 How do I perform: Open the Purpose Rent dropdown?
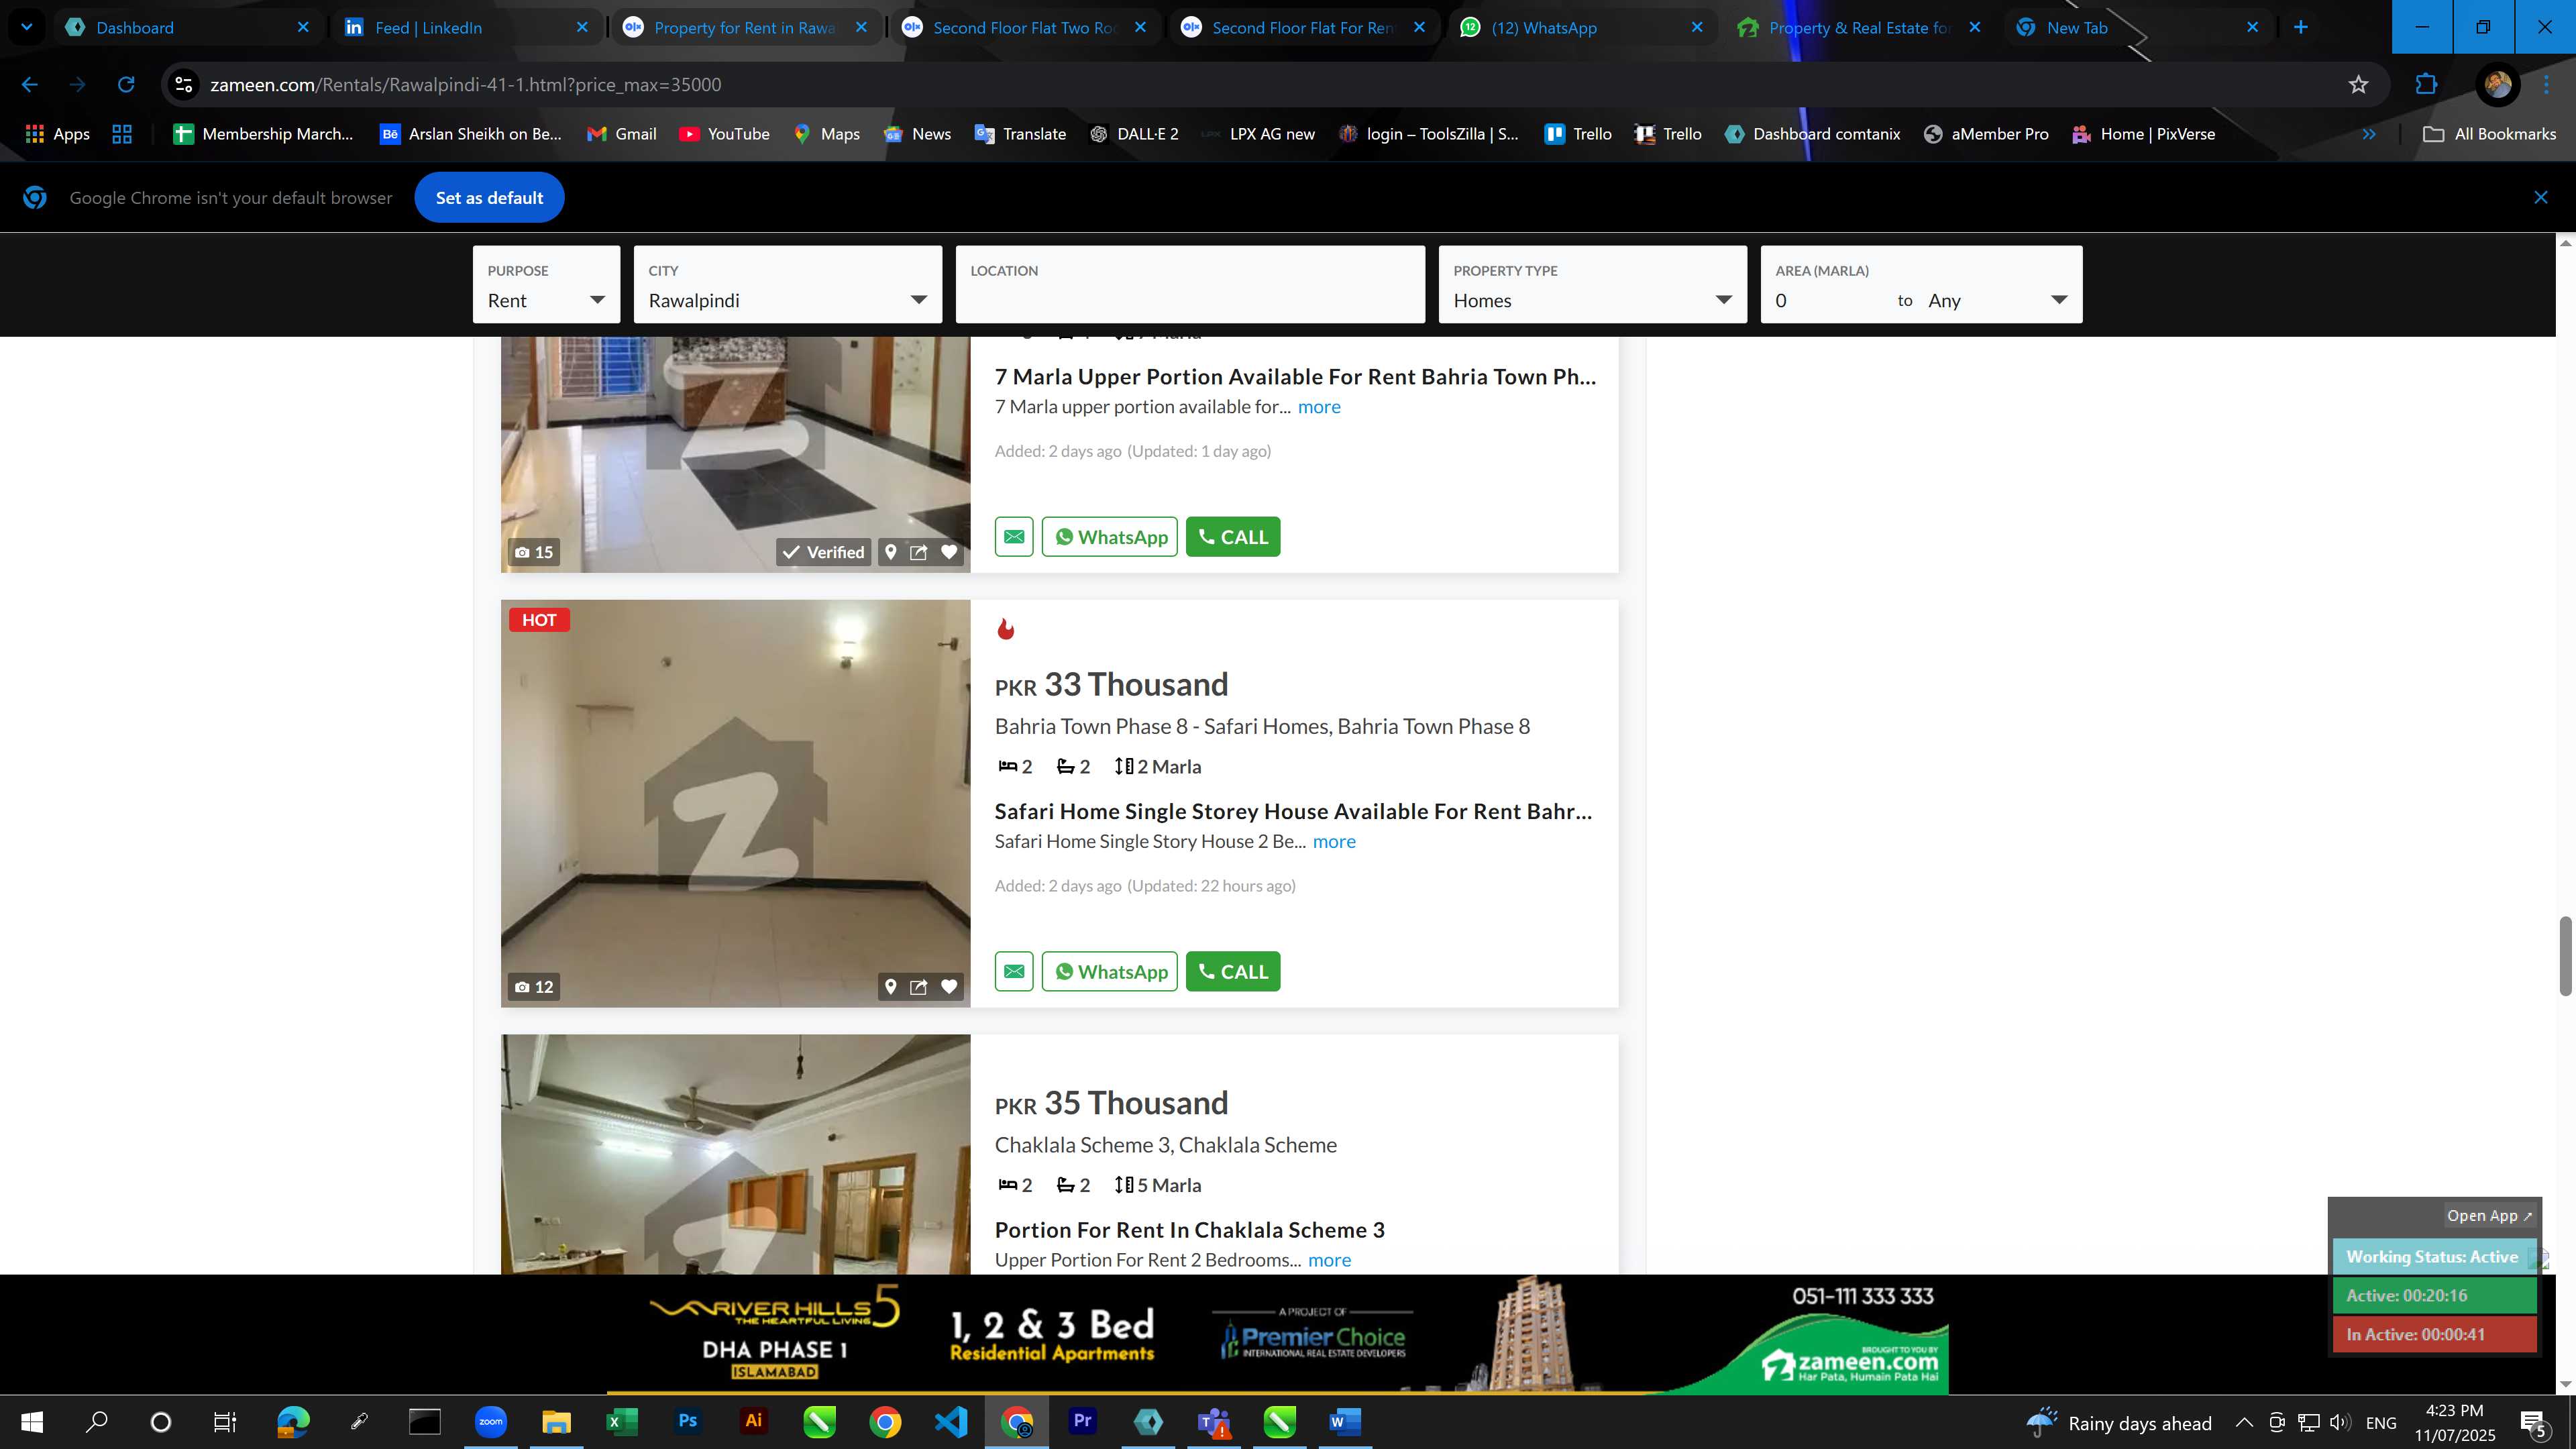(546, 285)
